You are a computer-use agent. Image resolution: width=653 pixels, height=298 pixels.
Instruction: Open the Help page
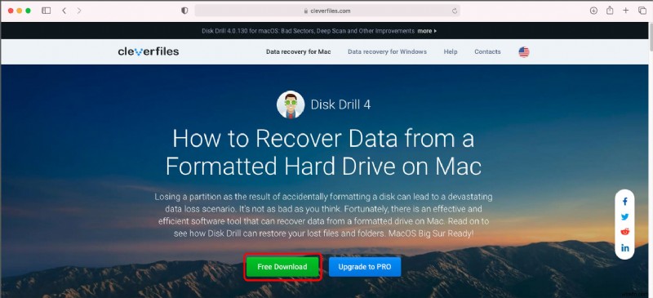click(451, 51)
